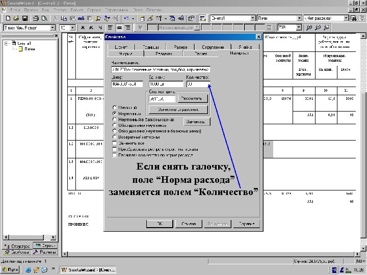
Task: Cut selection with the scissors icon
Action: coord(56,18)
